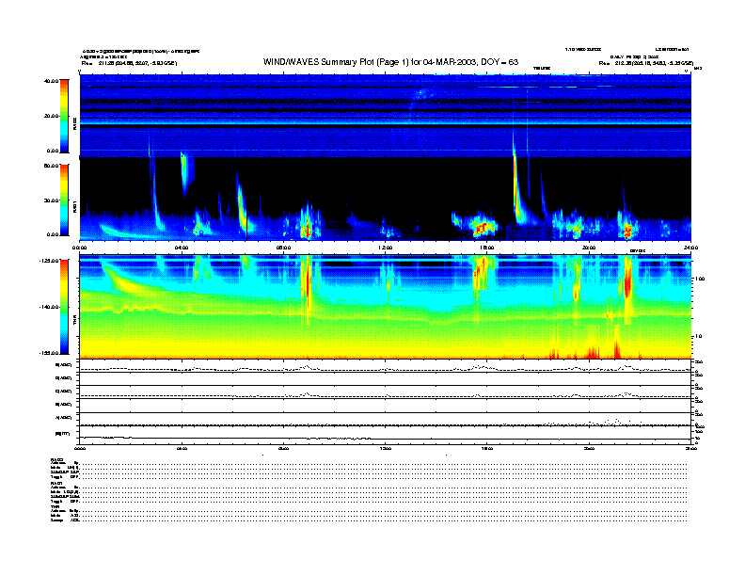The height and width of the screenshot is (576, 745).
Task: Select the 16:00 tick on upper time axis
Action: tap(487, 247)
